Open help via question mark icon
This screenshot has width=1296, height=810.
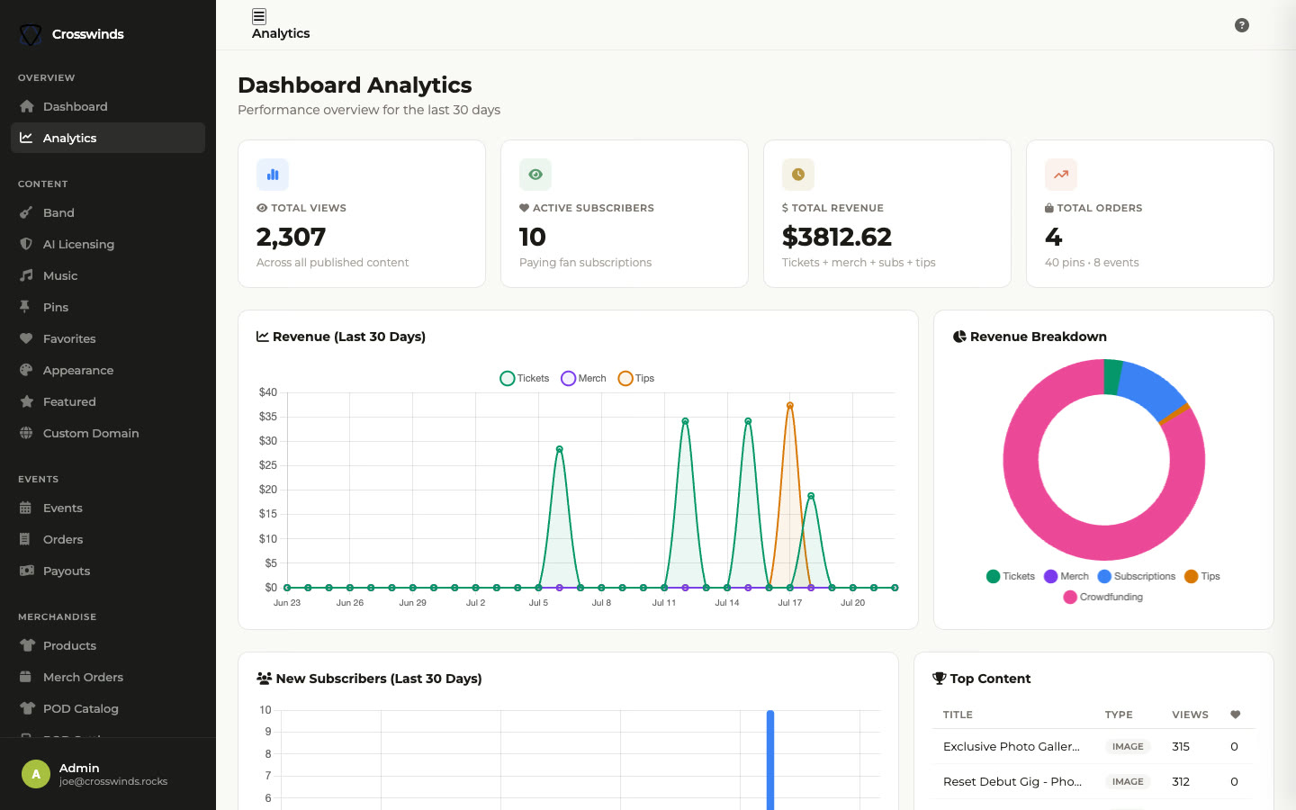click(x=1242, y=25)
